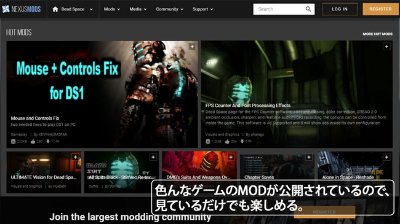Screen dimensions: 400x224
Task: Open the MORE HOT MODS link
Action: point(378,34)
